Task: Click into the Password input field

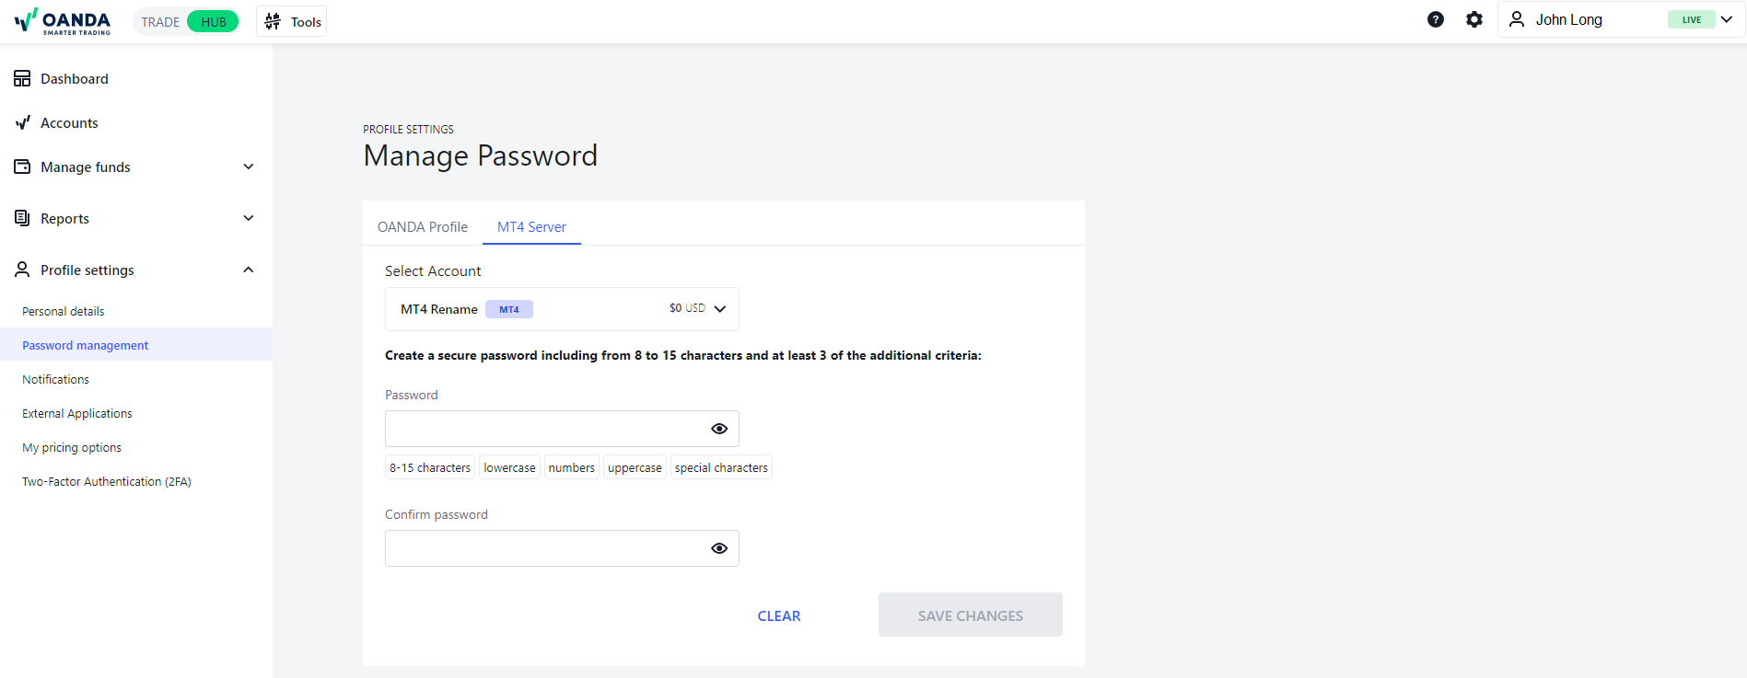Action: point(545,429)
